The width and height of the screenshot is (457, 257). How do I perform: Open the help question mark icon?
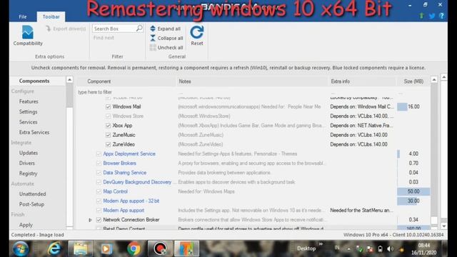(442, 16)
